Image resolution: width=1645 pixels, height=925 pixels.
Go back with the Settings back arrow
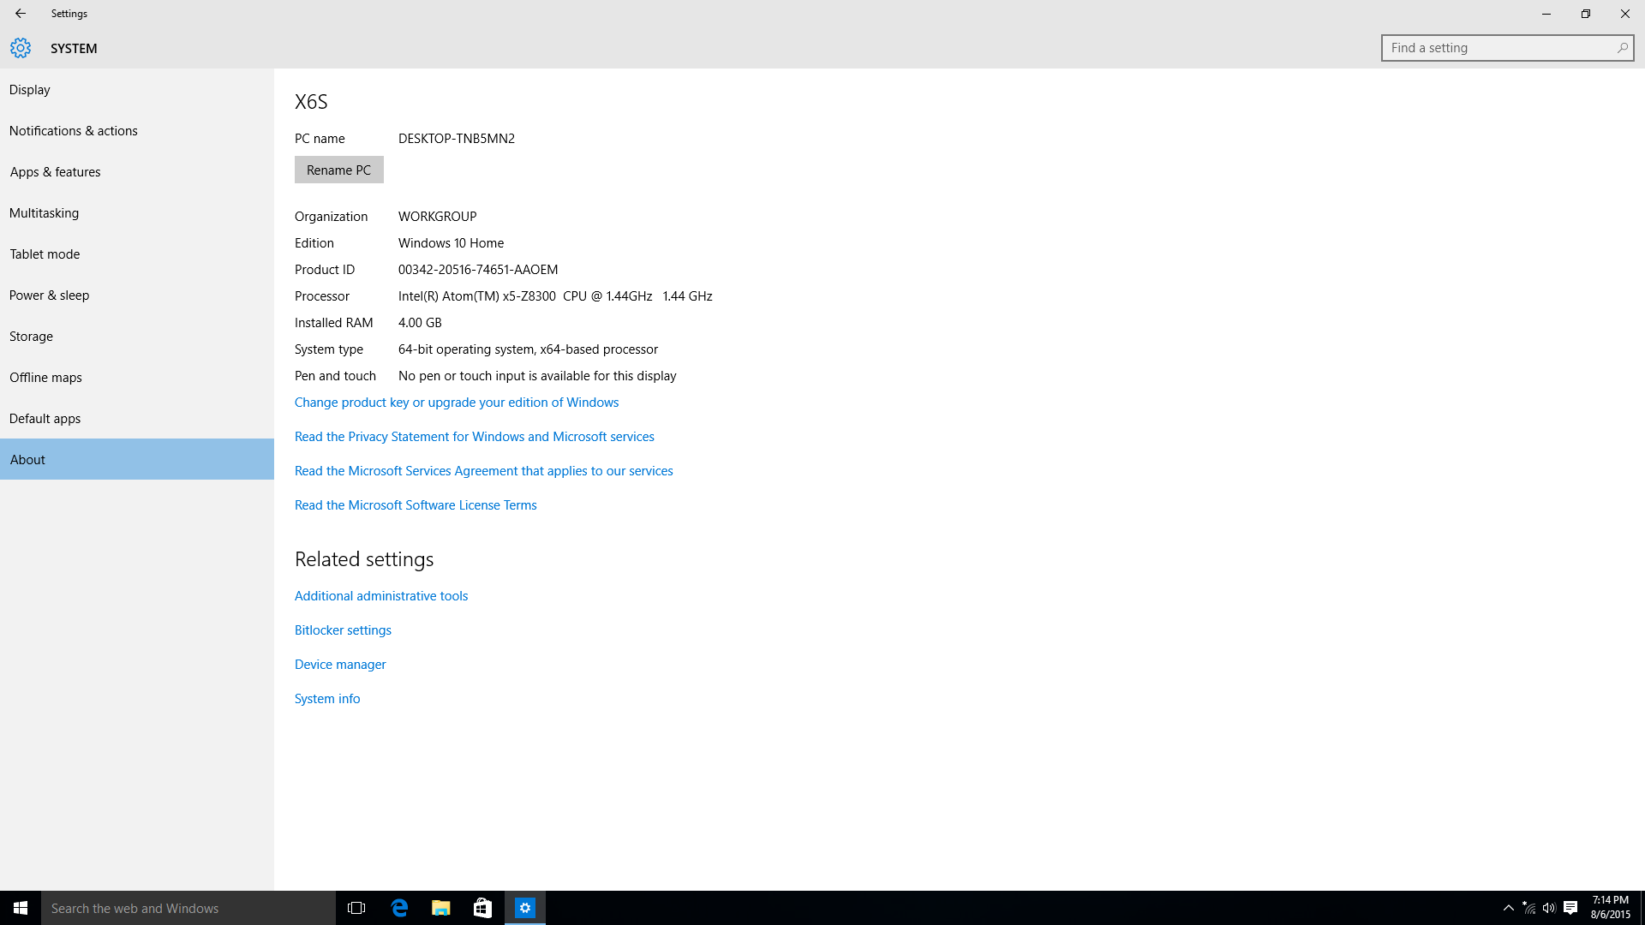[21, 14]
